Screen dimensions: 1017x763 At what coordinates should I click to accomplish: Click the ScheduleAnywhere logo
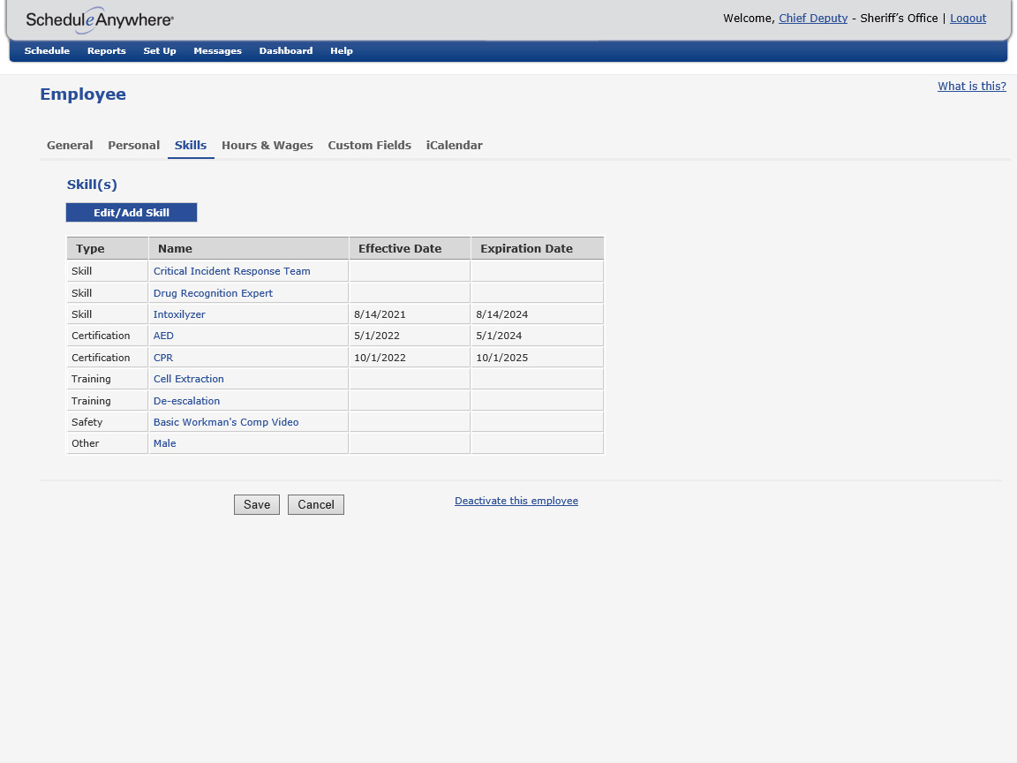(x=99, y=19)
